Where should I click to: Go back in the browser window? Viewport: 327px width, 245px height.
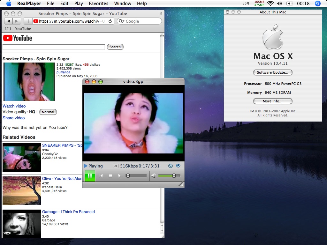pyautogui.click(x=9, y=21)
